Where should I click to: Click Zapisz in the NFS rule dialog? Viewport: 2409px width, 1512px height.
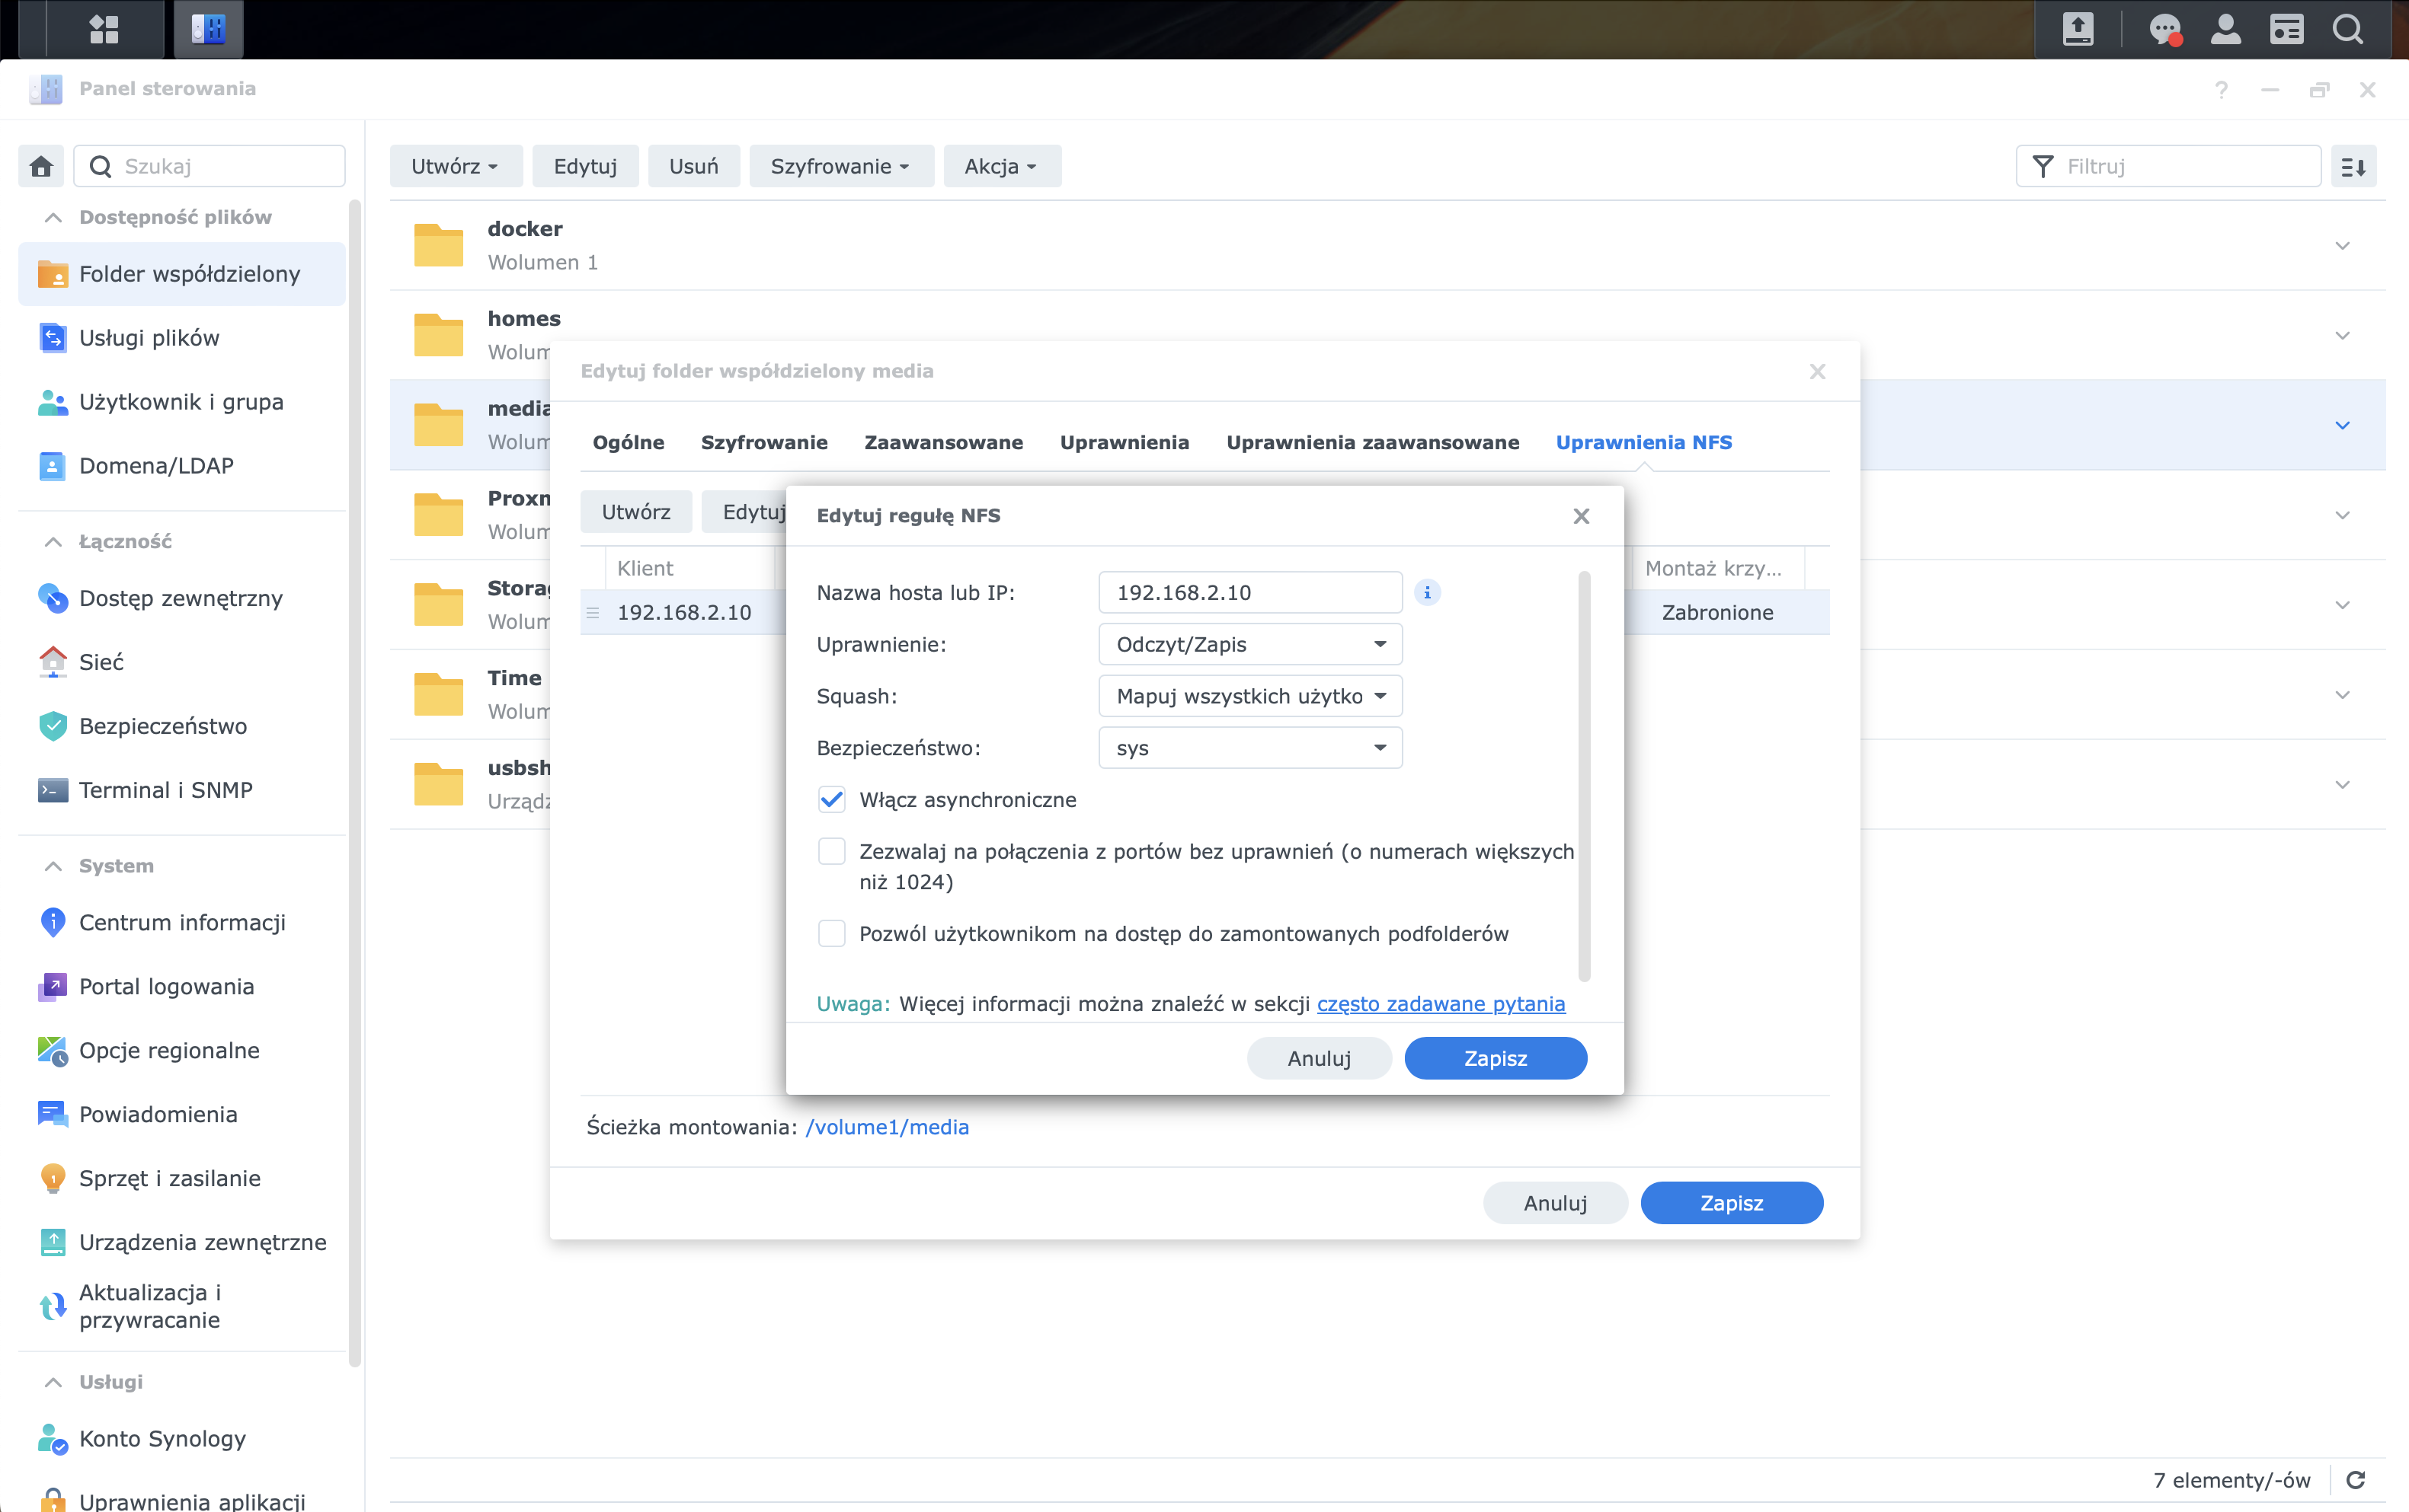pos(1496,1058)
